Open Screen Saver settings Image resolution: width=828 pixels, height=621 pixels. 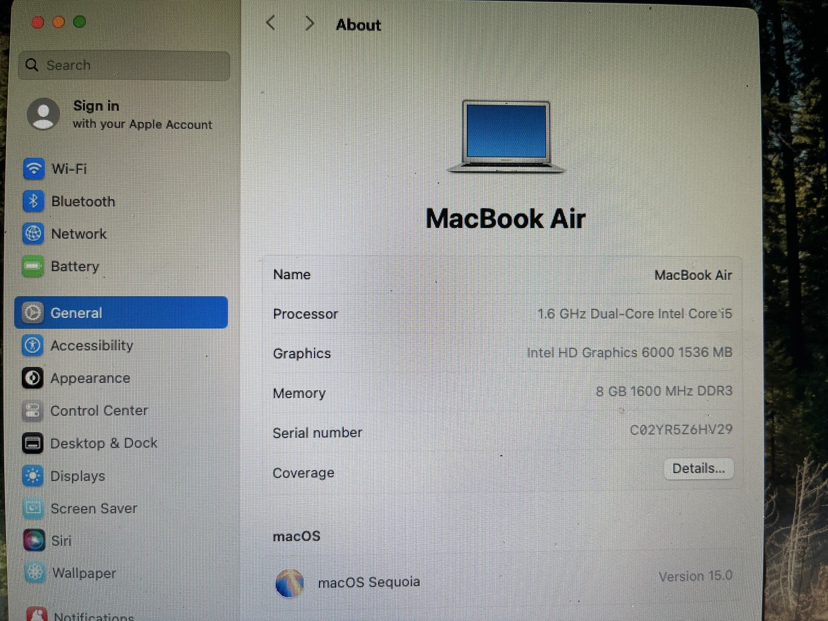coord(122,509)
